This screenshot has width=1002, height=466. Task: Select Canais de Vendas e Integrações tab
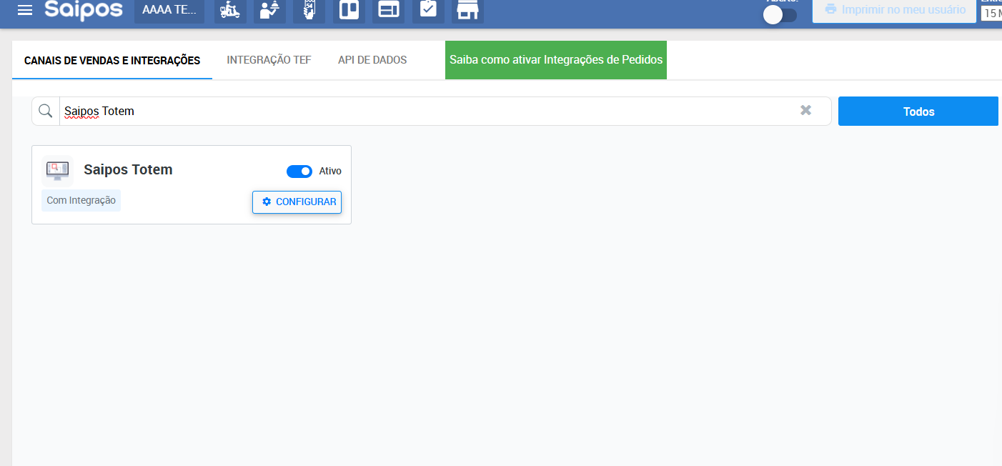[x=112, y=60]
